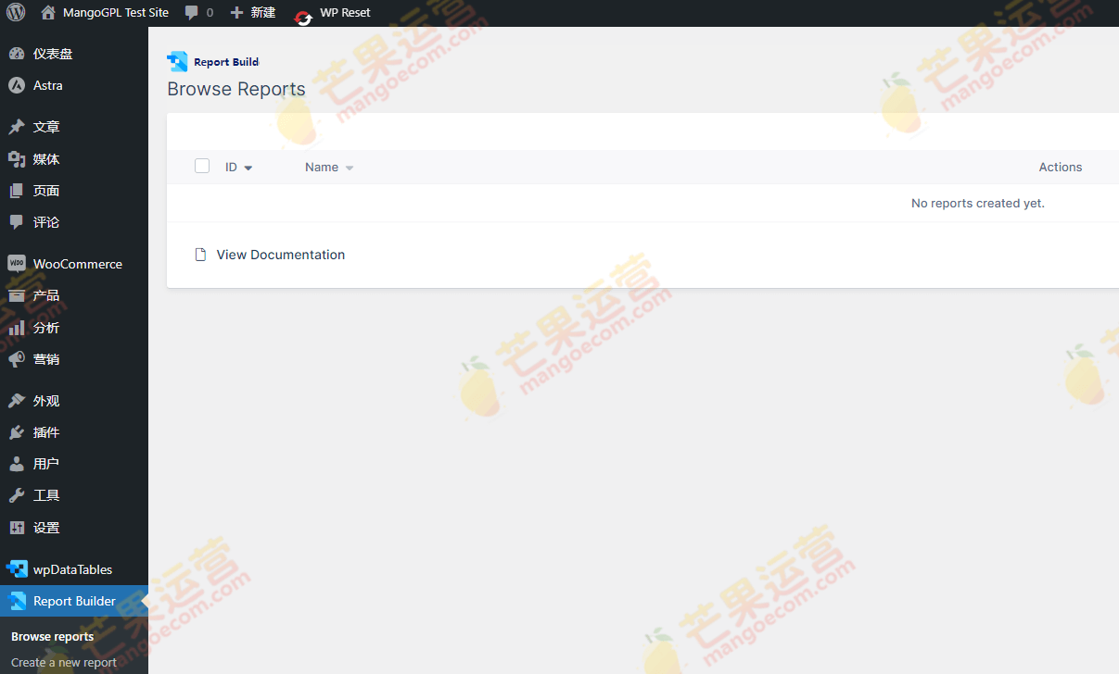Open the 外观 (Appearance) menu

(x=45, y=400)
